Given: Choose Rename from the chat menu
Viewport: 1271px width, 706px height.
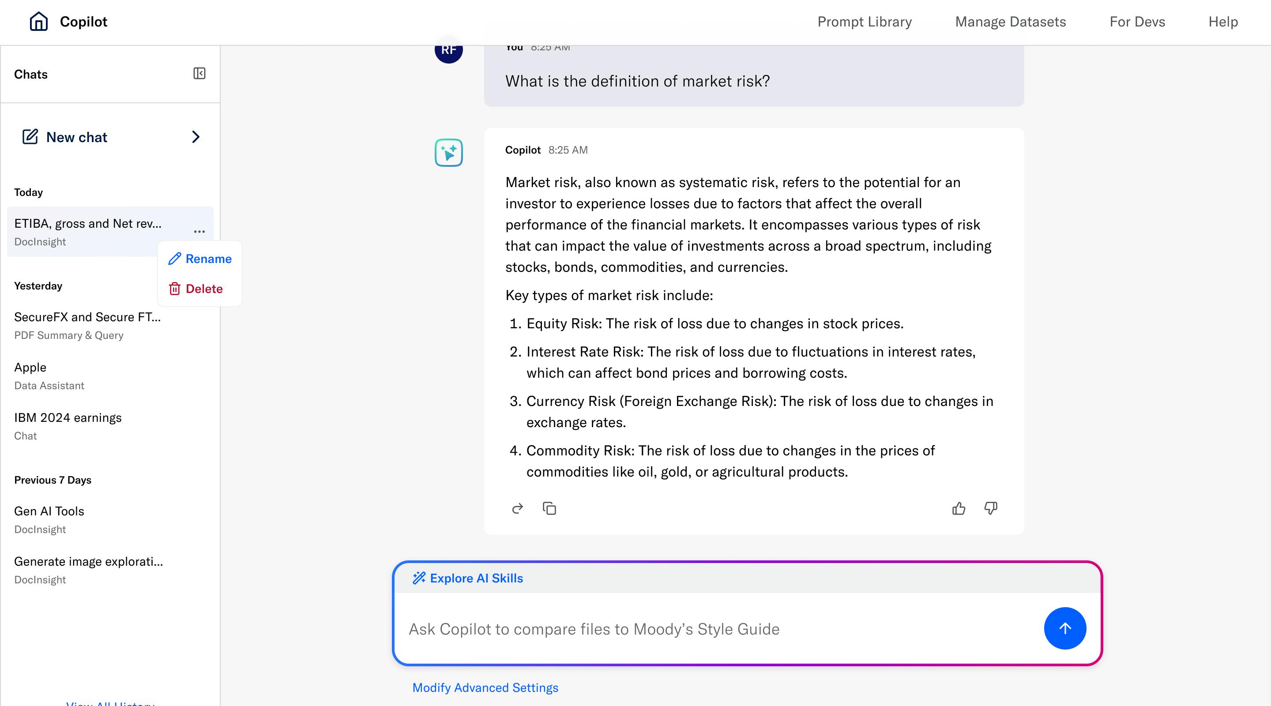Looking at the screenshot, I should [200, 259].
